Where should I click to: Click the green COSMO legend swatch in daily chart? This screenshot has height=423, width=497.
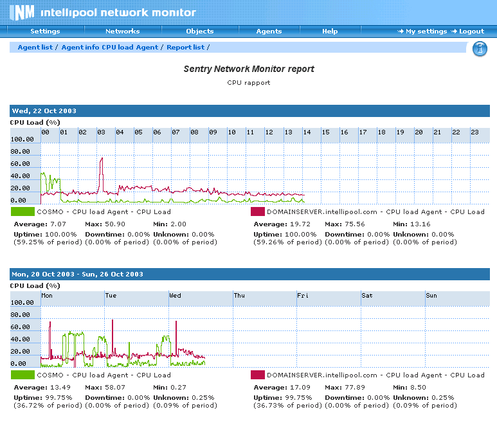23,212
